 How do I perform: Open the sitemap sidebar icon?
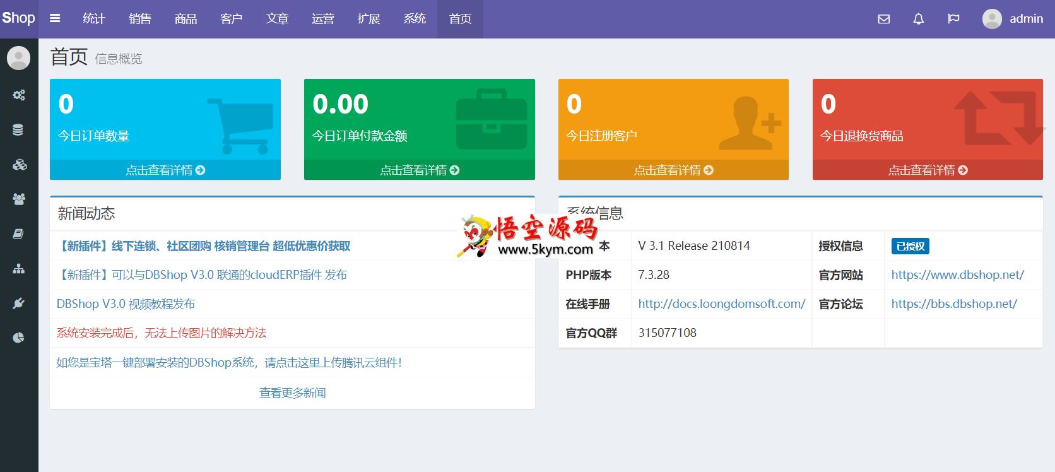pyautogui.click(x=19, y=269)
